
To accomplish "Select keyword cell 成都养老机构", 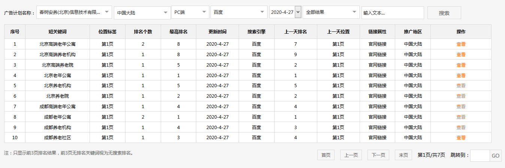I will [x=58, y=127].
